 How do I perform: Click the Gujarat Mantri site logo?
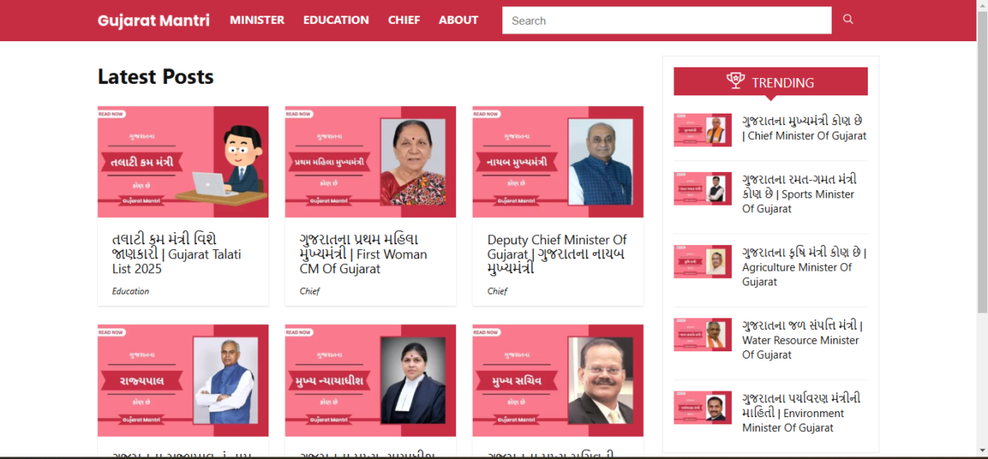click(x=154, y=20)
